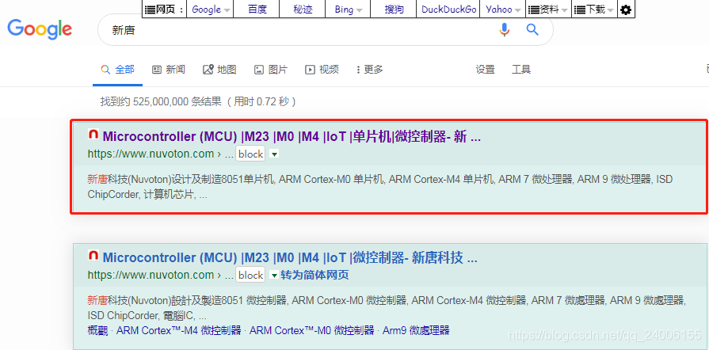Viewport: 709px width, 350px height.
Task: Search with 秘迹 from toolbar
Action: pyautogui.click(x=303, y=10)
